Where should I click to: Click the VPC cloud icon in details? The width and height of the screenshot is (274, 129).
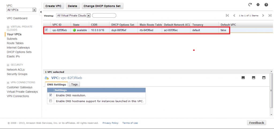pyautogui.click(x=47, y=78)
